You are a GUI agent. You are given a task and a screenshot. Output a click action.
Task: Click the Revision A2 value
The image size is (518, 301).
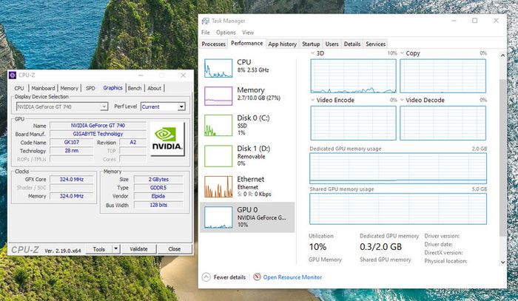[x=132, y=142]
